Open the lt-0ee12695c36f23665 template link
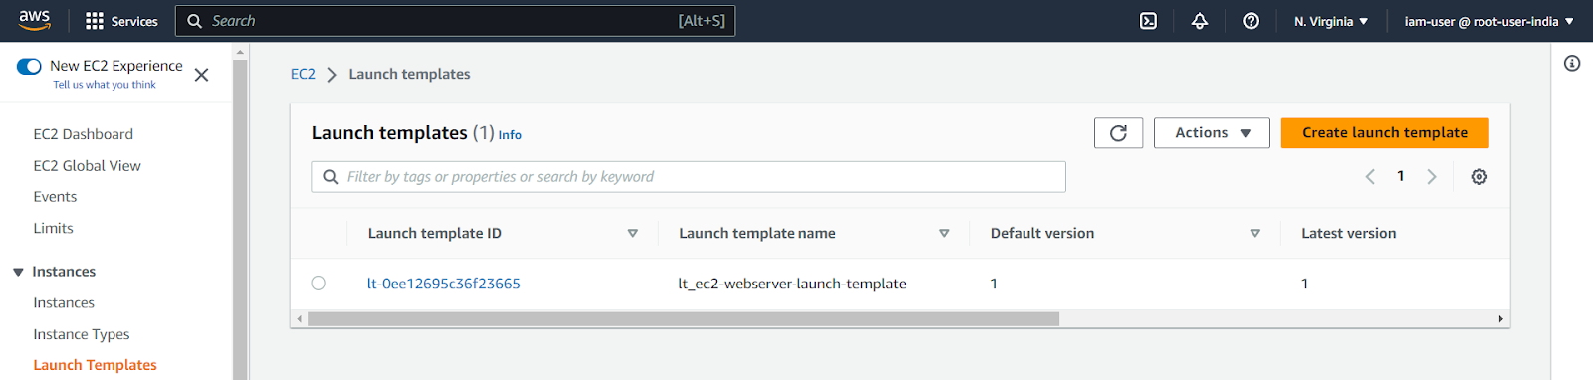This screenshot has width=1593, height=380. tap(444, 284)
